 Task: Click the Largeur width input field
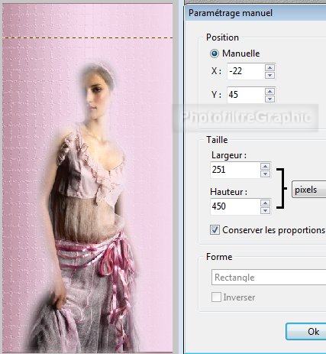coord(235,170)
